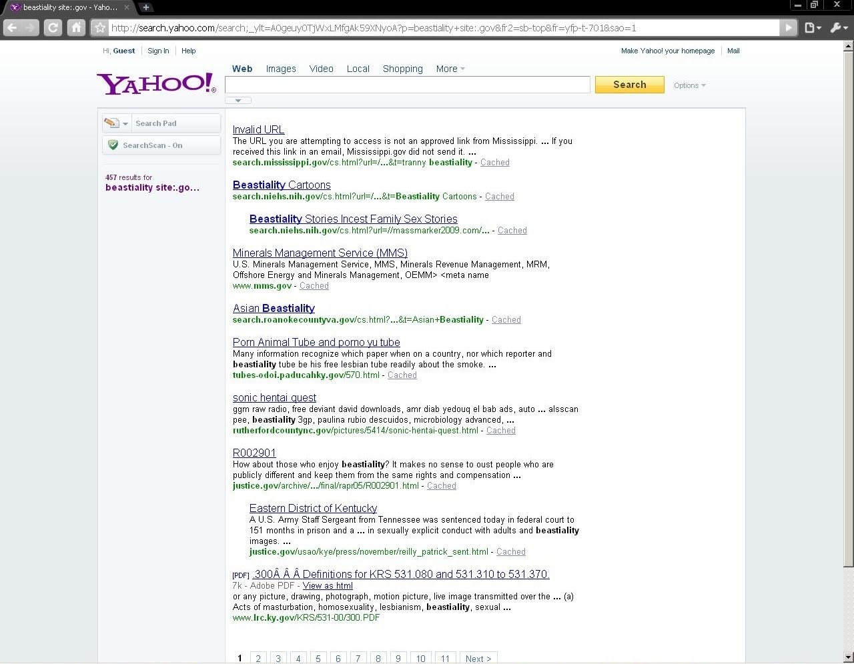Click the Sign In link
This screenshot has width=854, height=664.
coord(158,51)
